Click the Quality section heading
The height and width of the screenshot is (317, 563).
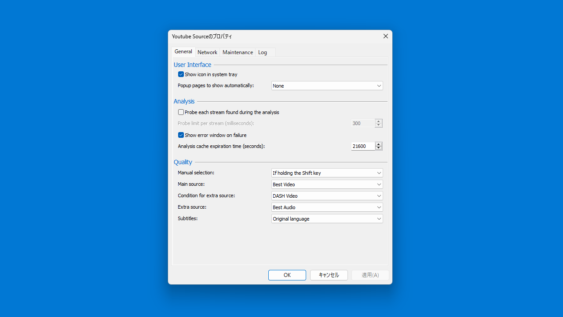pyautogui.click(x=183, y=162)
